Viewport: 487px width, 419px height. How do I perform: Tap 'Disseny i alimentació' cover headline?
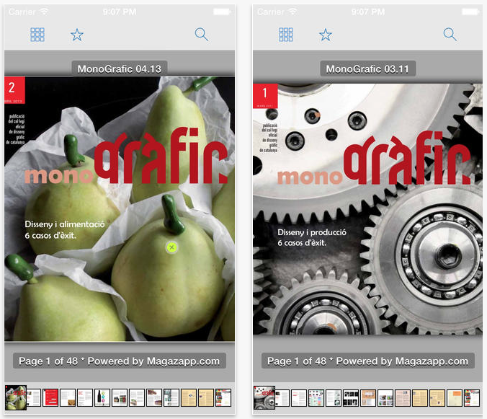[x=65, y=224]
